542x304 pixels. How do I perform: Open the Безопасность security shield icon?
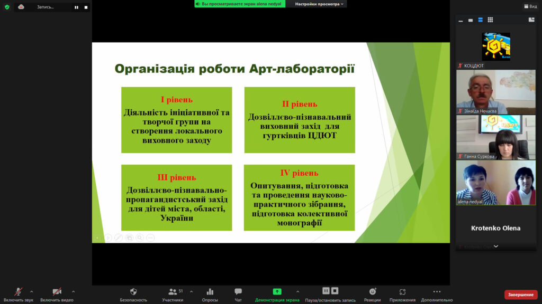[x=133, y=291]
